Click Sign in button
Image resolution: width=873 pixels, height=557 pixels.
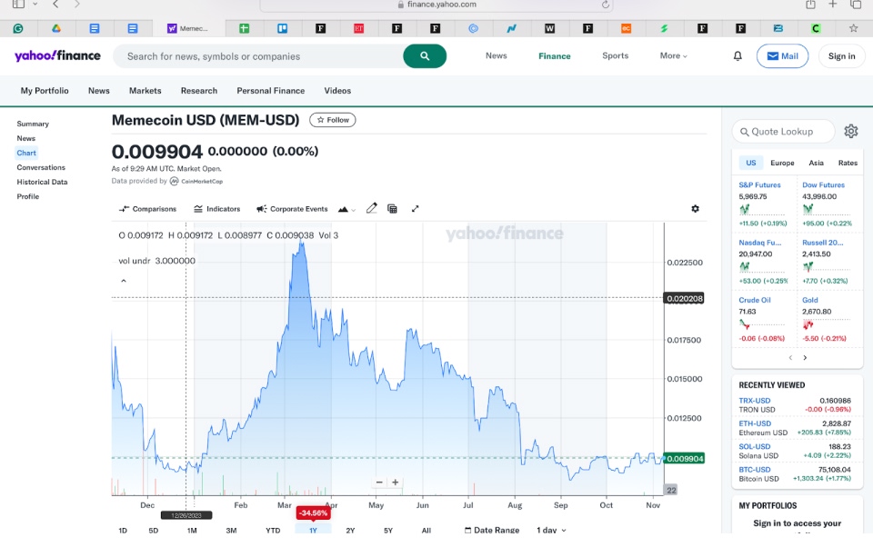click(841, 56)
